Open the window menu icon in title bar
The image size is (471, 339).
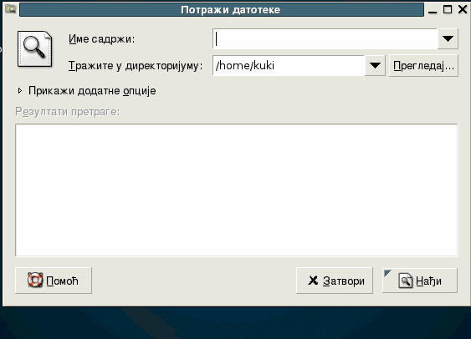[x=11, y=9]
